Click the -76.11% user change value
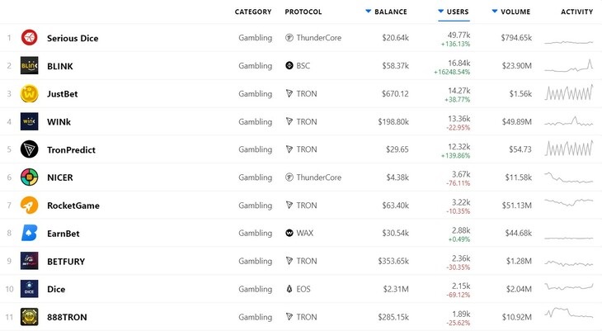The width and height of the screenshot is (602, 331). point(458,183)
